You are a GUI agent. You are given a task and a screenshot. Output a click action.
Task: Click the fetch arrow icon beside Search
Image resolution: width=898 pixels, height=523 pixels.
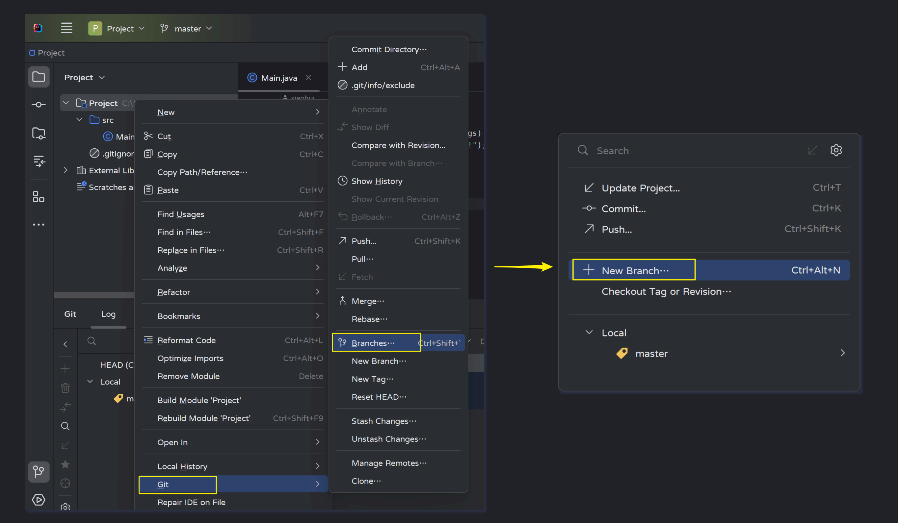pos(812,151)
